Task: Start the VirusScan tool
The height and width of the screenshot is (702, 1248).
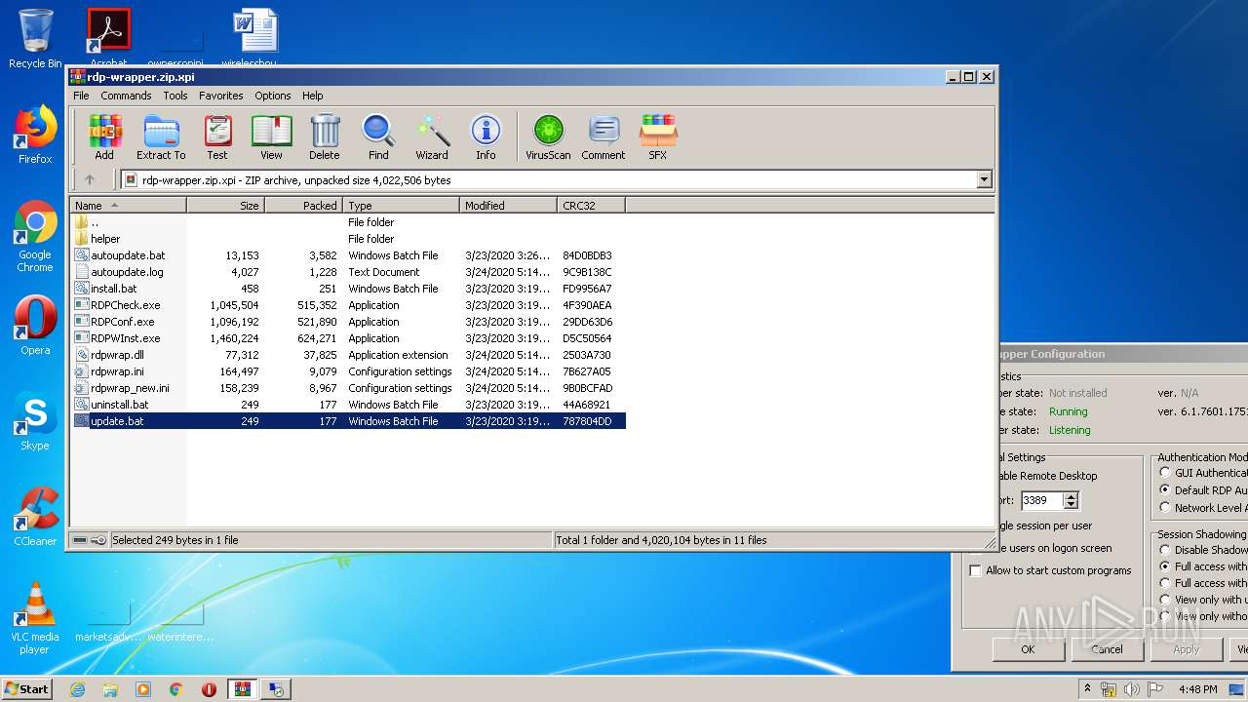Action: click(548, 136)
